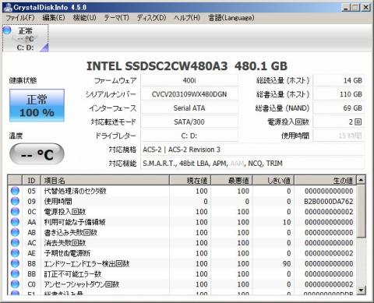Open the テーマ(T) menu

pos(116,18)
